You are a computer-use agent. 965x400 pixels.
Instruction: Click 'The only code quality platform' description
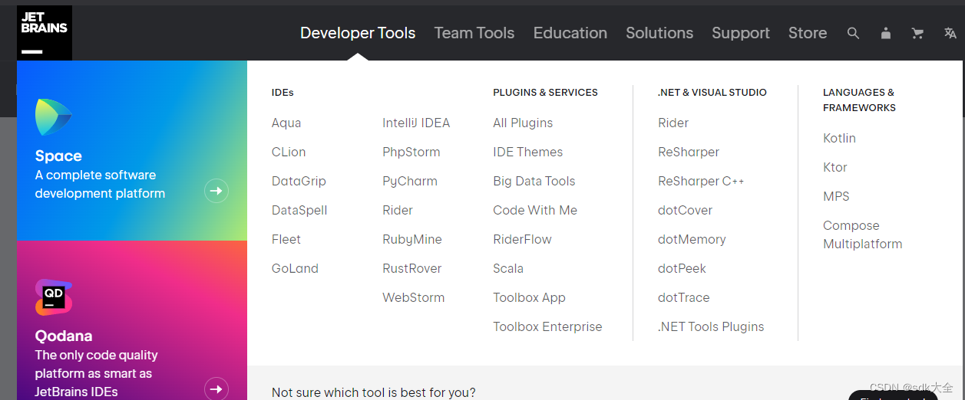[x=96, y=373]
